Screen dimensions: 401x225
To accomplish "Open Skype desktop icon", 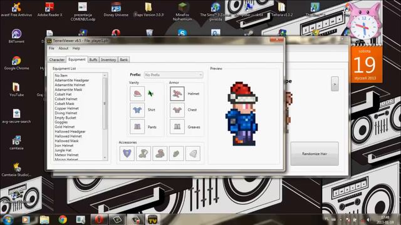I will click(182, 32).
